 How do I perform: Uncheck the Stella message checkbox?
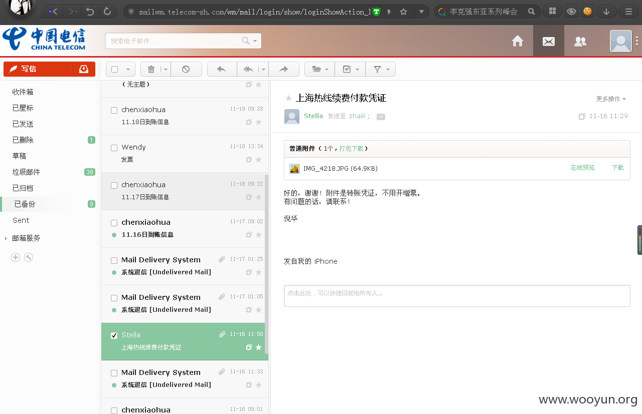pos(114,335)
